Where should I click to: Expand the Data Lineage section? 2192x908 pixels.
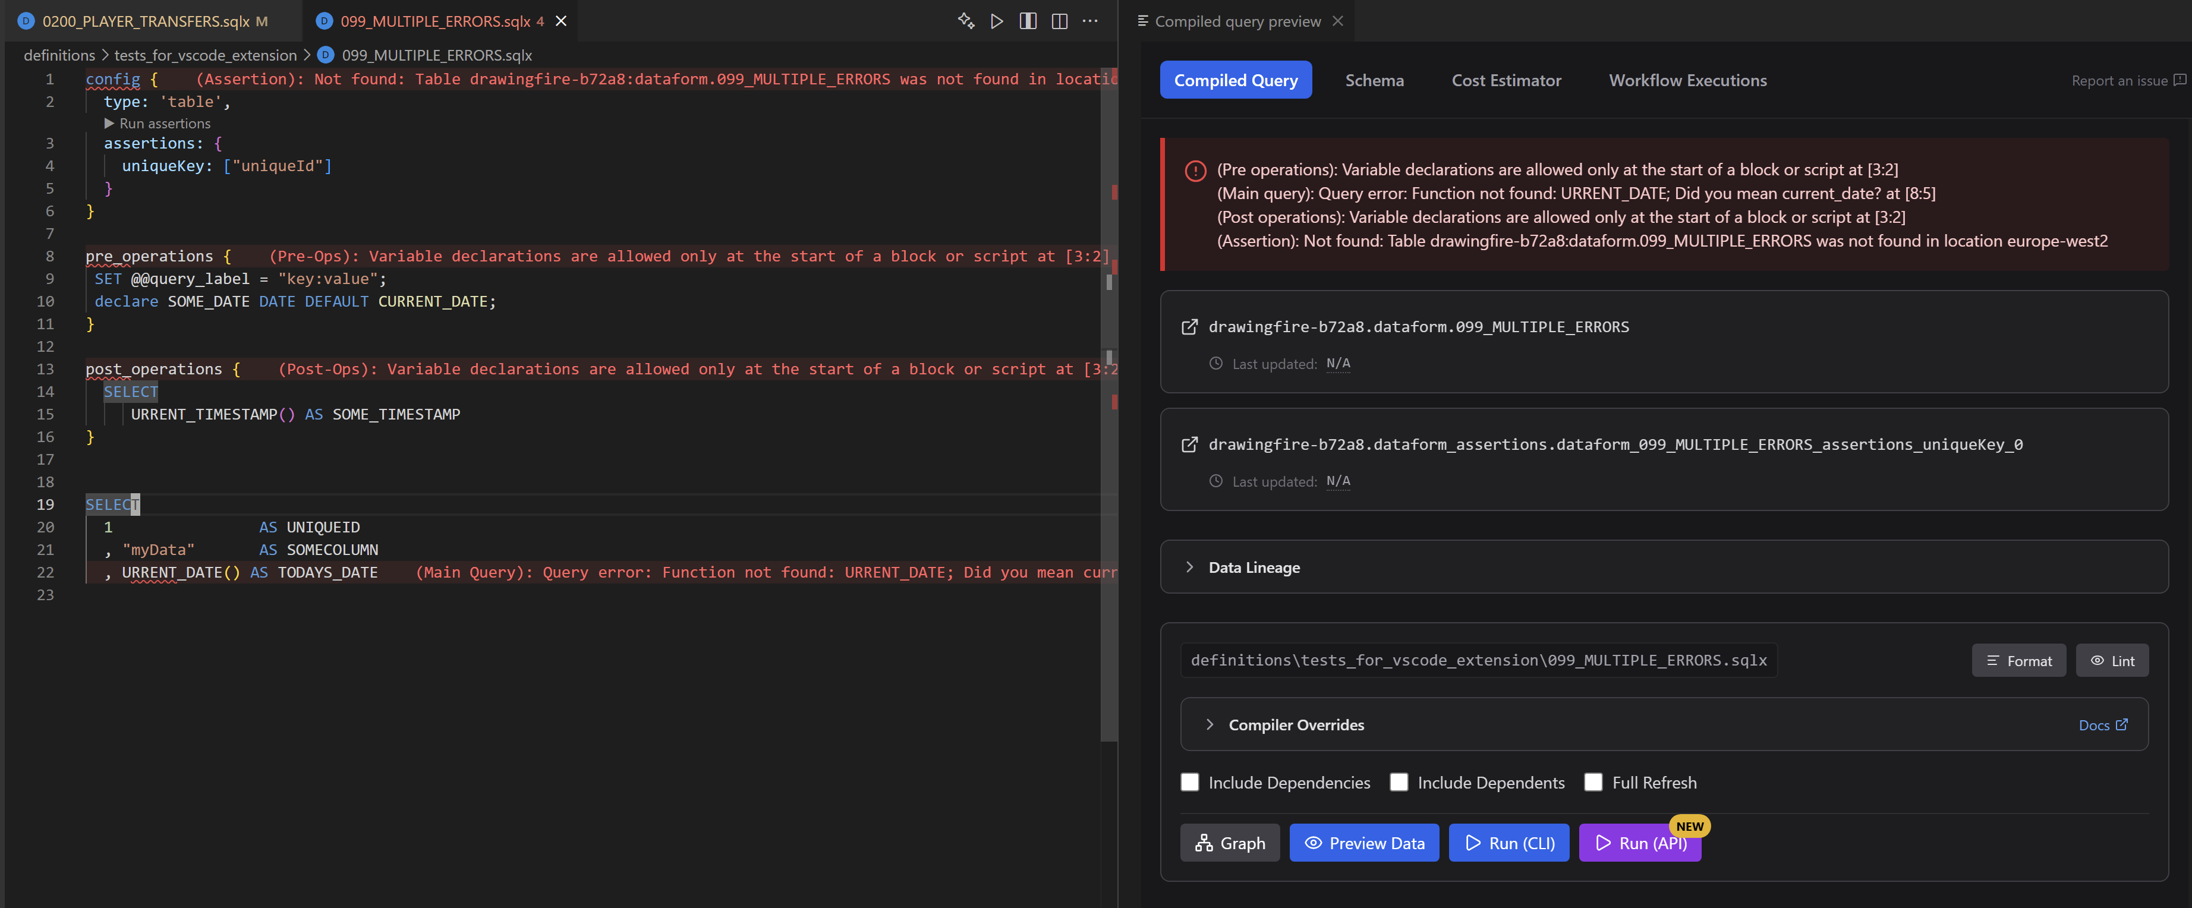[x=1189, y=567]
